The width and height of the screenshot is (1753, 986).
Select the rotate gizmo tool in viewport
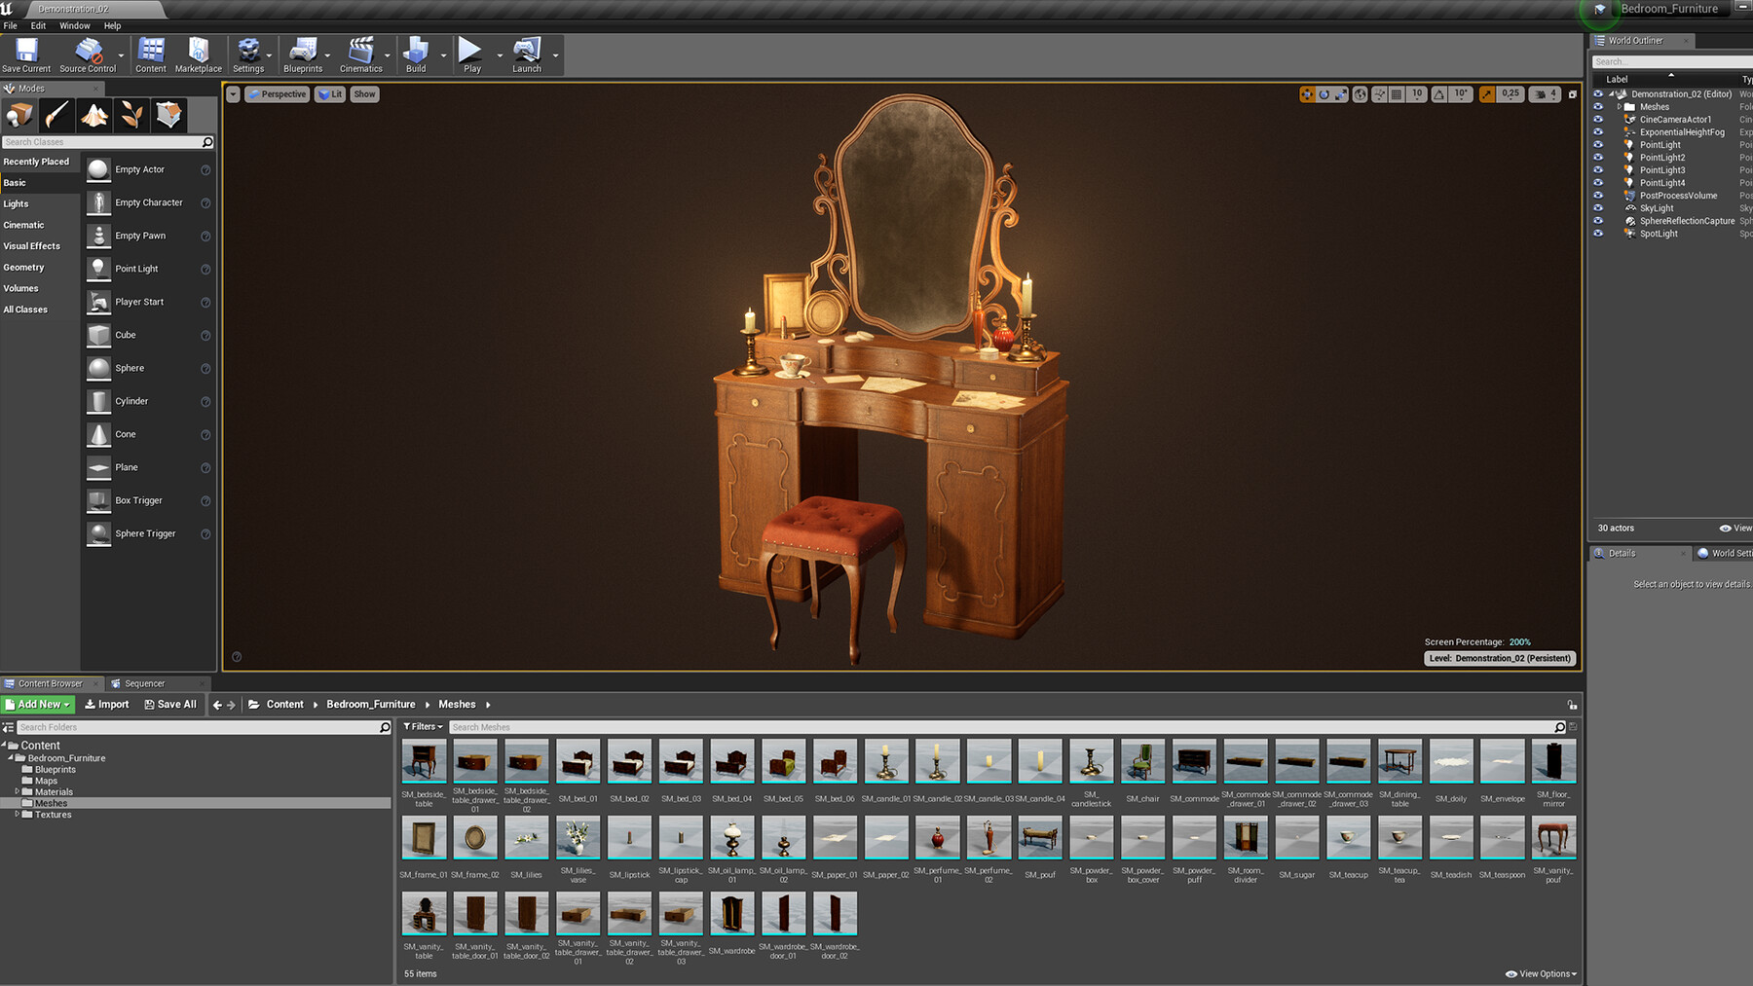tap(1324, 94)
